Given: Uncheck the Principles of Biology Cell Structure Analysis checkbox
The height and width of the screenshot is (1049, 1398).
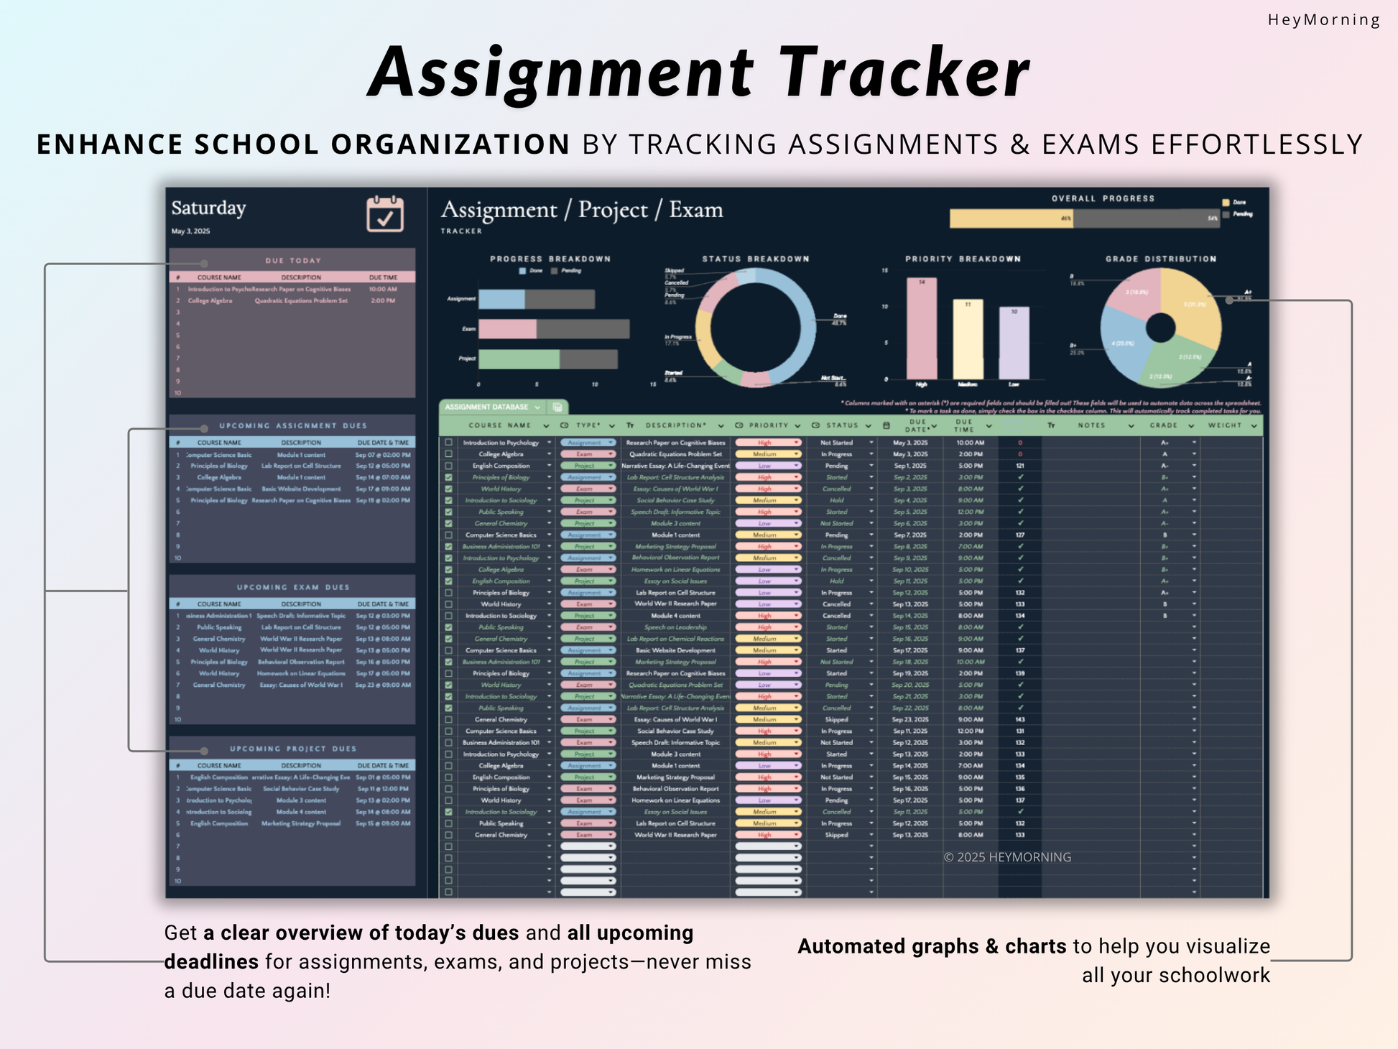Looking at the screenshot, I should click(449, 477).
